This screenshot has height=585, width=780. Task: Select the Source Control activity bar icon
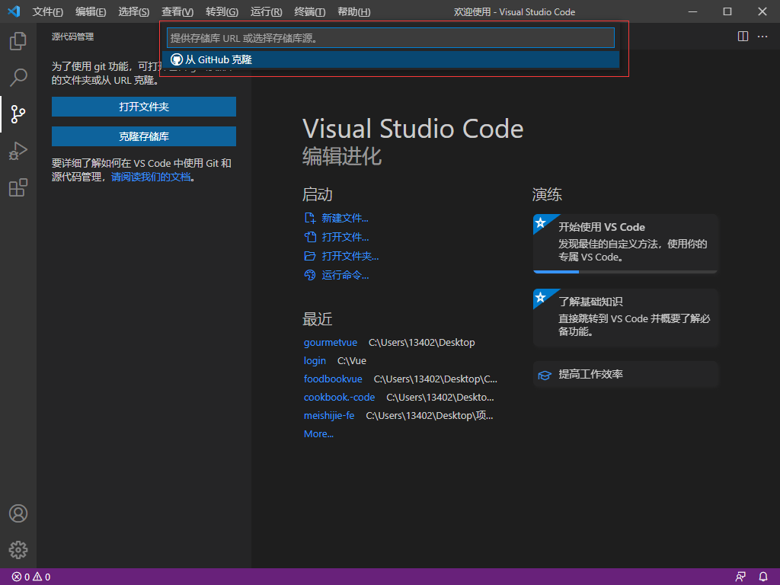coord(18,114)
